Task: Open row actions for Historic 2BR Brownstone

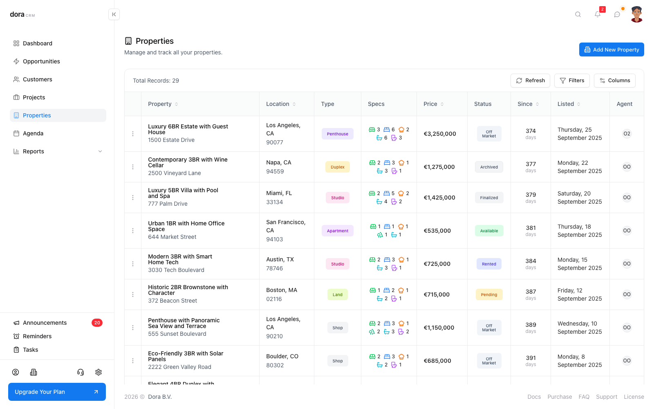Action: (x=133, y=294)
